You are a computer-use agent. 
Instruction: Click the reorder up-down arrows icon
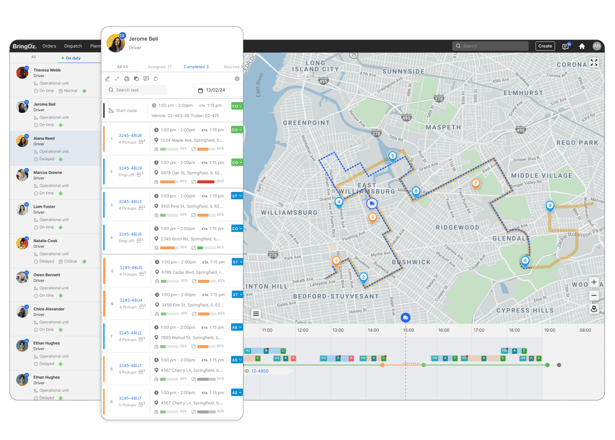(x=117, y=79)
